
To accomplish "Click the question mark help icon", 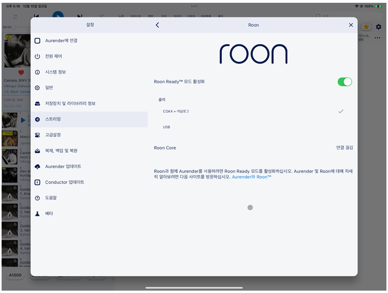I will point(38,198).
